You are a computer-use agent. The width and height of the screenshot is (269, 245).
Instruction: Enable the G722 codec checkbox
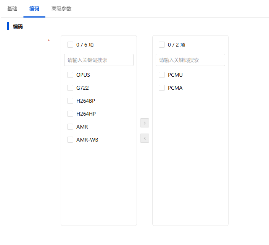tap(70, 88)
